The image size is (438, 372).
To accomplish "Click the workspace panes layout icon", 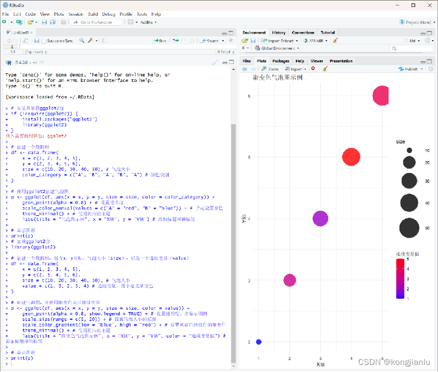I will coord(130,22).
